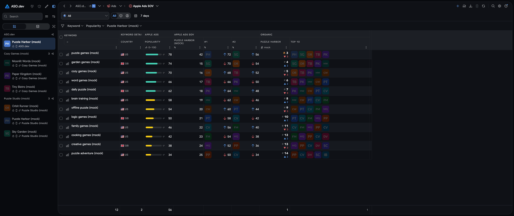This screenshot has height=216, width=514.
Task: Click the shield icon beside ASO.dev logo
Action: 39,6
